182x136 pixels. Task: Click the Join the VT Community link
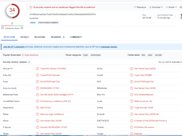[14, 47]
